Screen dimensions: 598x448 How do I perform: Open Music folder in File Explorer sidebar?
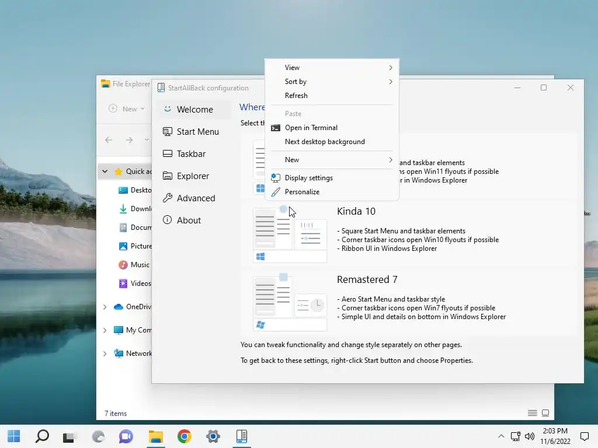coord(134,265)
